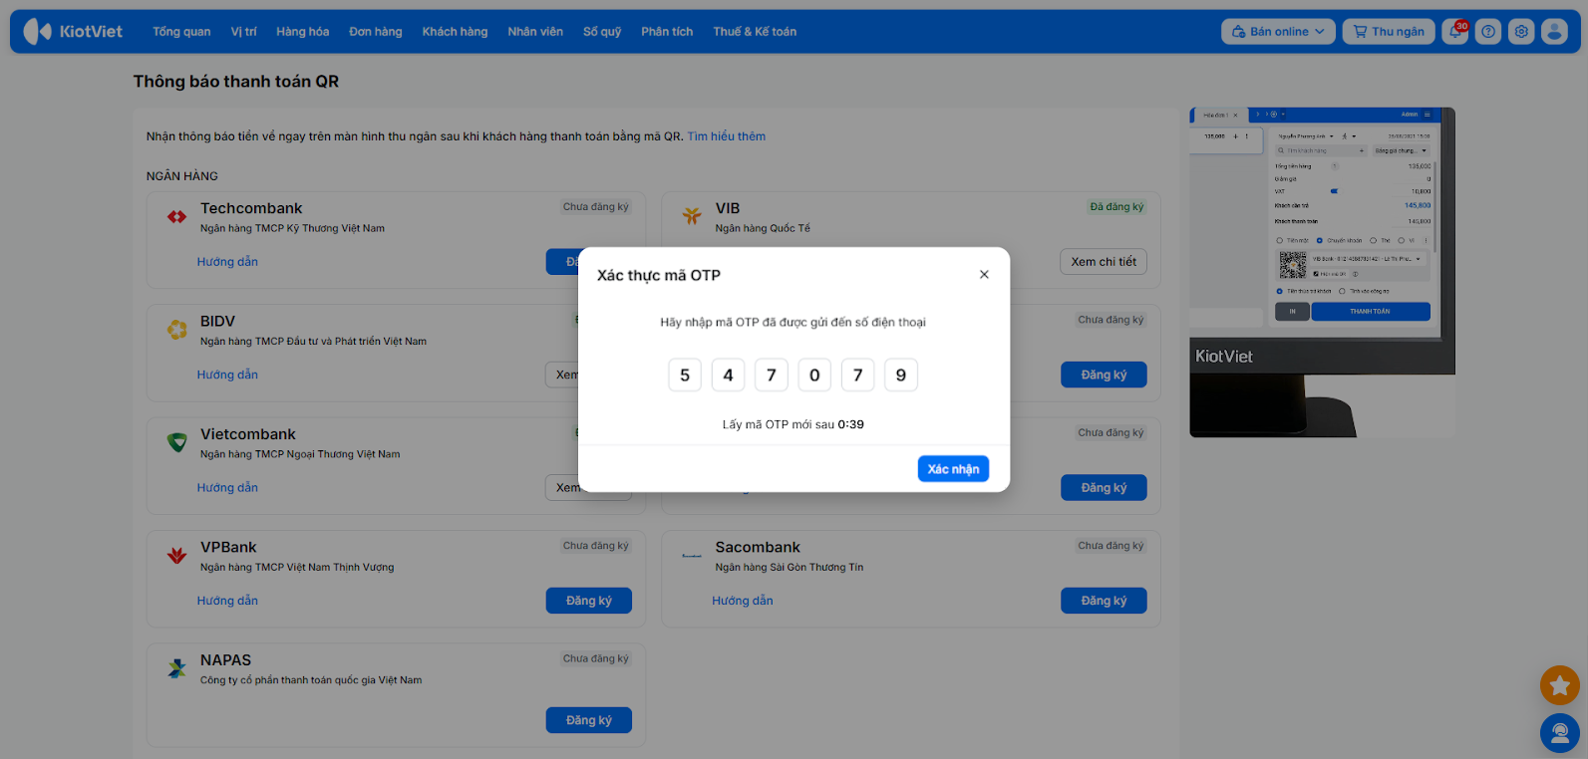The height and width of the screenshot is (759, 1588).
Task: Click the cashier screen preview image
Action: click(x=1322, y=272)
